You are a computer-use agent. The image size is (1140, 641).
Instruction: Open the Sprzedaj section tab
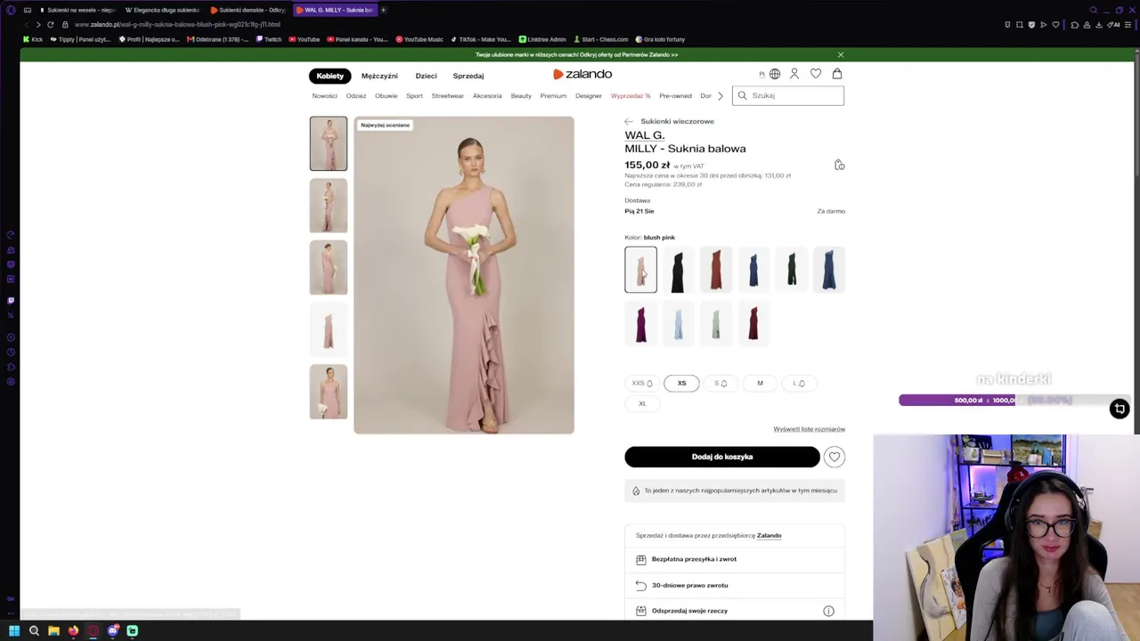click(x=468, y=76)
